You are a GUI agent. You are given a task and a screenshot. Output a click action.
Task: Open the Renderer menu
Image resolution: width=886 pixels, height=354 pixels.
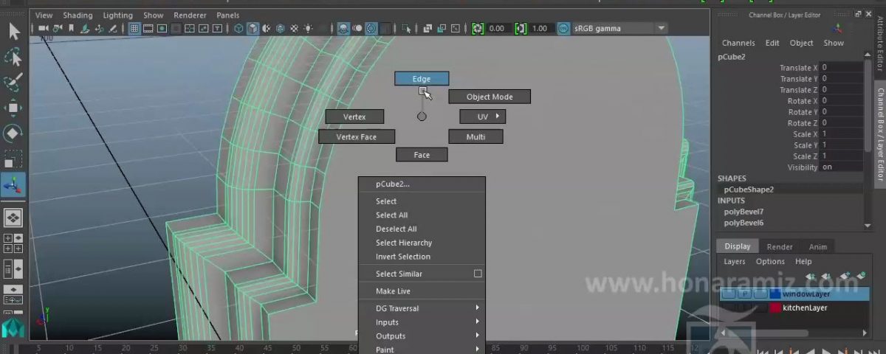pyautogui.click(x=190, y=15)
